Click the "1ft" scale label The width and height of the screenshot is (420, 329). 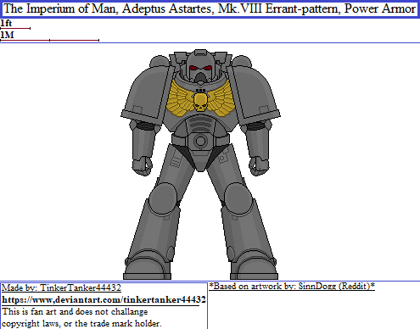tap(6, 23)
